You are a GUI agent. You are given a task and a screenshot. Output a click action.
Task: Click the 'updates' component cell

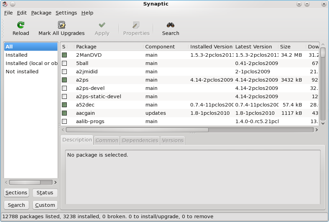[156, 113]
